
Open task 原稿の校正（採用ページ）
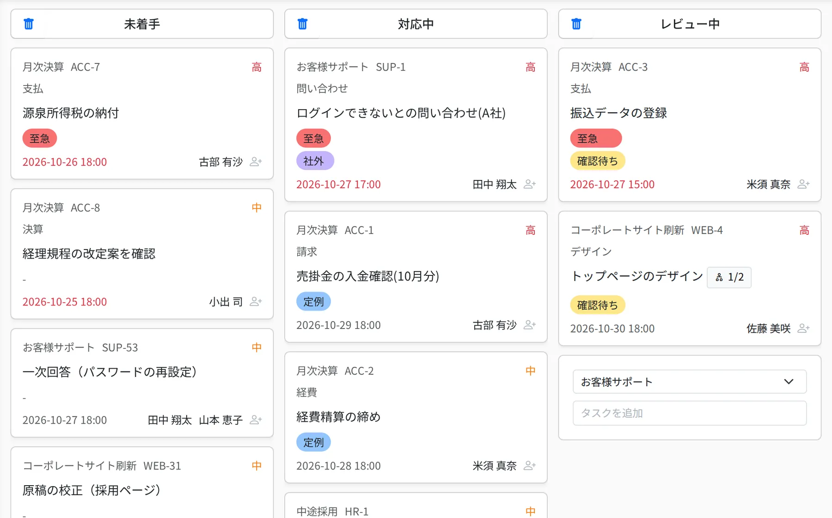92,490
